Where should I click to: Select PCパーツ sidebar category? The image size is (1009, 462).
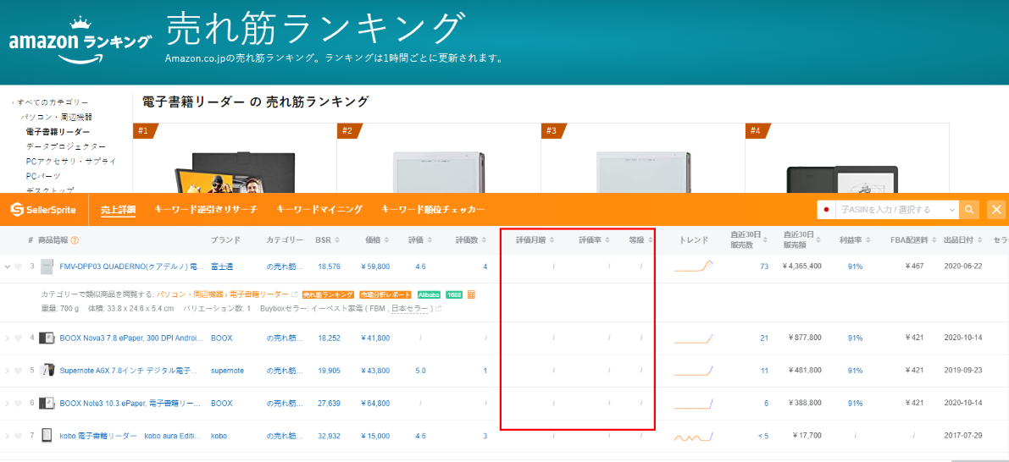43,176
